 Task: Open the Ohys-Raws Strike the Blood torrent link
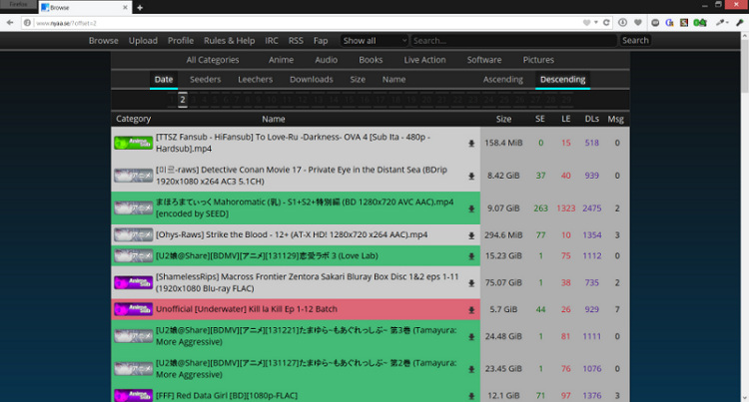pos(292,234)
